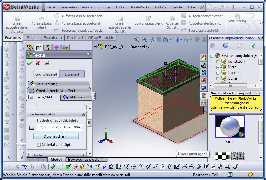Open the Einfügen menu
The height and width of the screenshot is (180, 266).
[104, 7]
